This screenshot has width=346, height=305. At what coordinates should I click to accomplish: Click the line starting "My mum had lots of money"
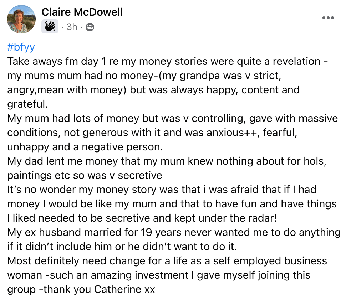(171, 118)
